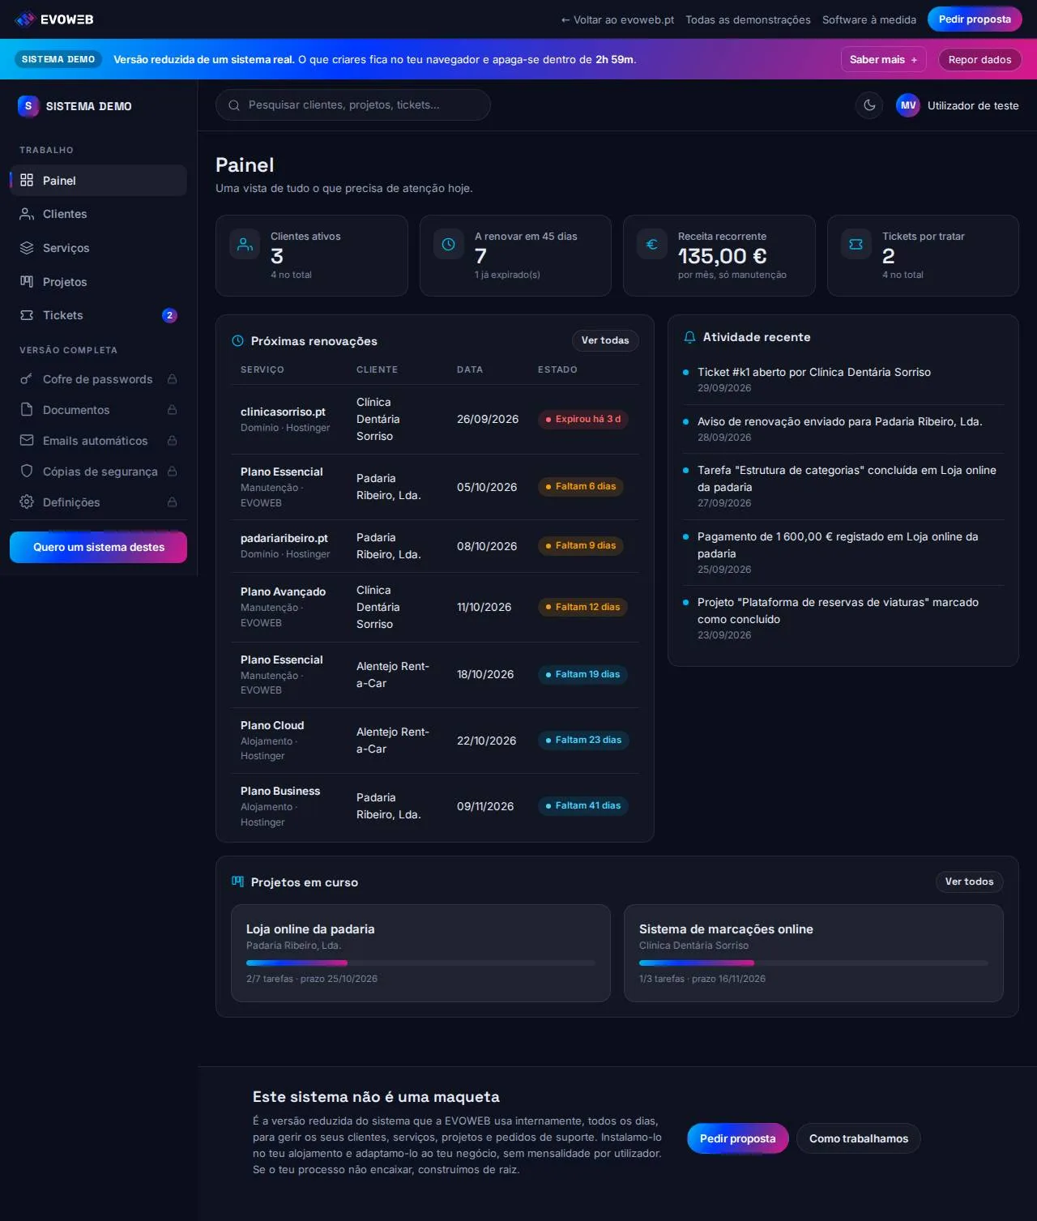Click the clock icon beside Próximas renovações
This screenshot has height=1221, width=1037.
[238, 341]
